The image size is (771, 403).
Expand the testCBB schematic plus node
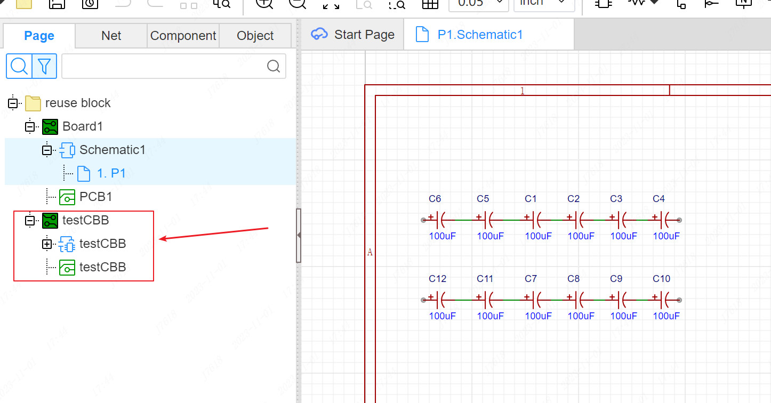47,244
